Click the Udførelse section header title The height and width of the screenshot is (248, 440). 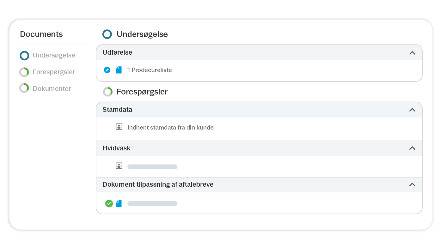117,52
